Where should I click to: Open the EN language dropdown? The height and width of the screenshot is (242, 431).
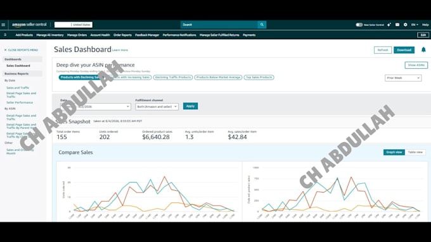coord(415,25)
